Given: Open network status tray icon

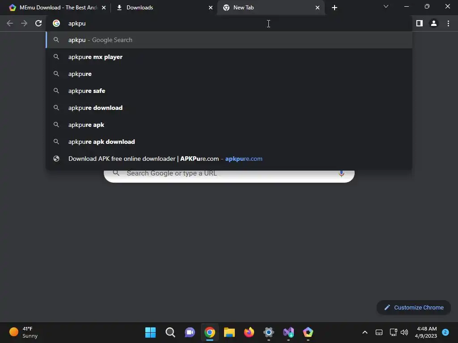Looking at the screenshot, I should tap(393, 332).
